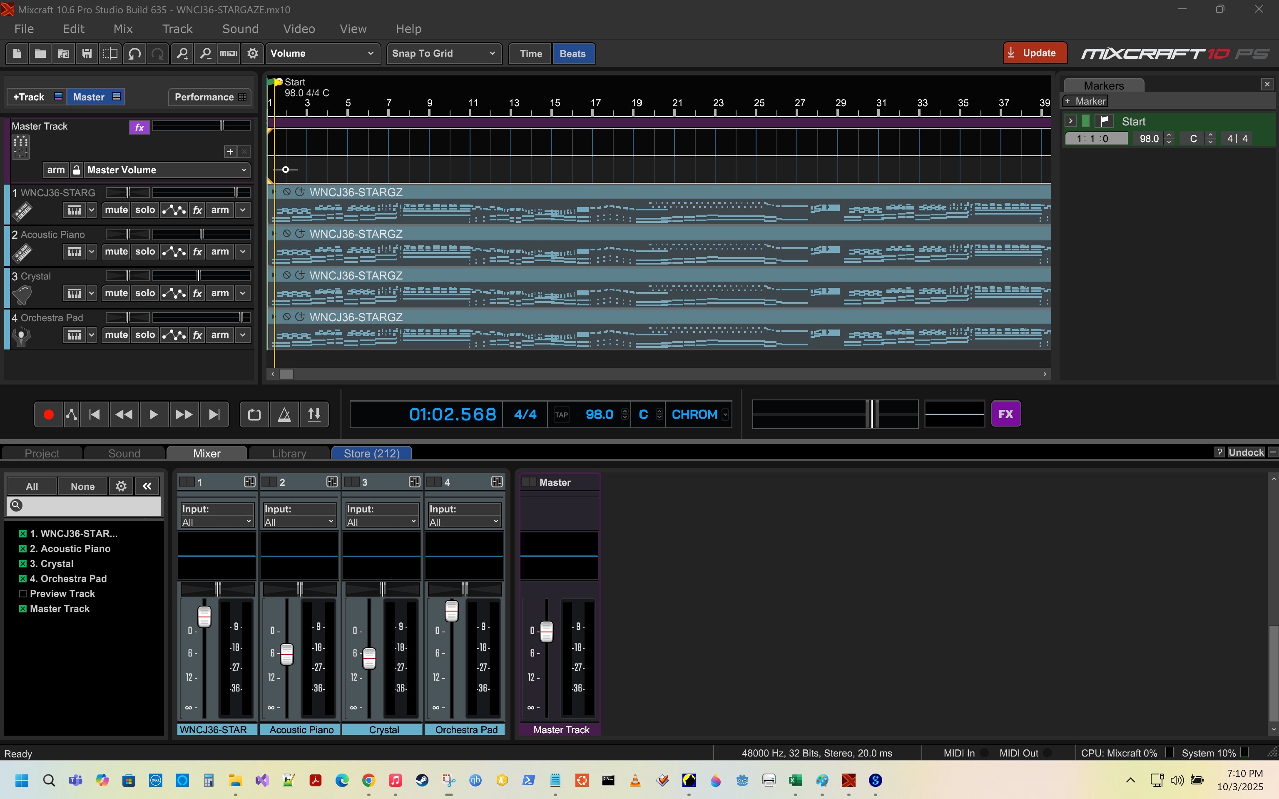The height and width of the screenshot is (799, 1279).
Task: Toggle automation on Crystal track
Action: point(174,293)
